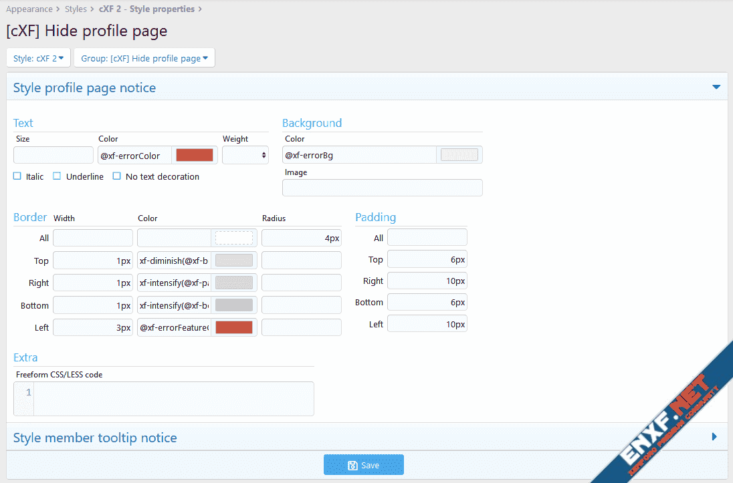Click the background color swatch
The image size is (733, 483).
pyautogui.click(x=459, y=155)
